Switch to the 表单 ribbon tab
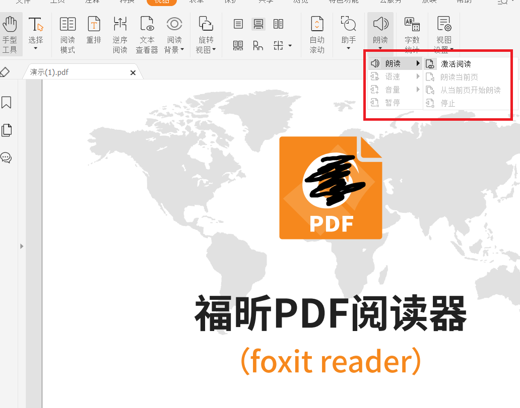Viewport: 520px width, 408px height. click(196, 2)
